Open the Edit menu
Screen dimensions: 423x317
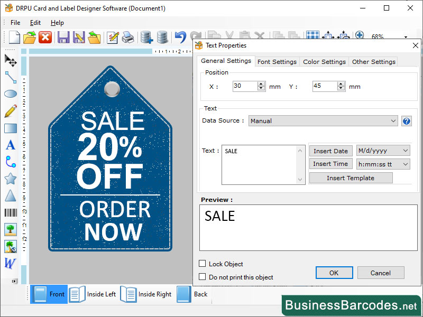click(35, 23)
